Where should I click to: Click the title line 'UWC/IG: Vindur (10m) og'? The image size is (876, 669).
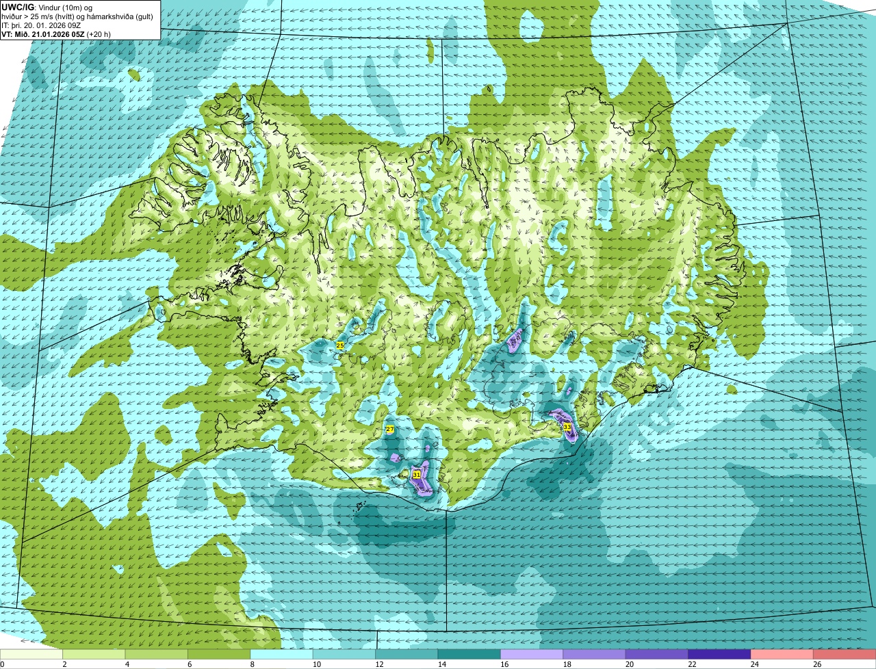46,7
